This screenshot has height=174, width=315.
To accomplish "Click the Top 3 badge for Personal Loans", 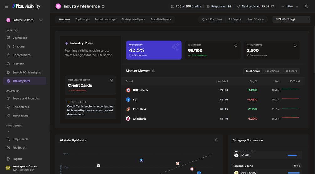I will tap(297, 166).
